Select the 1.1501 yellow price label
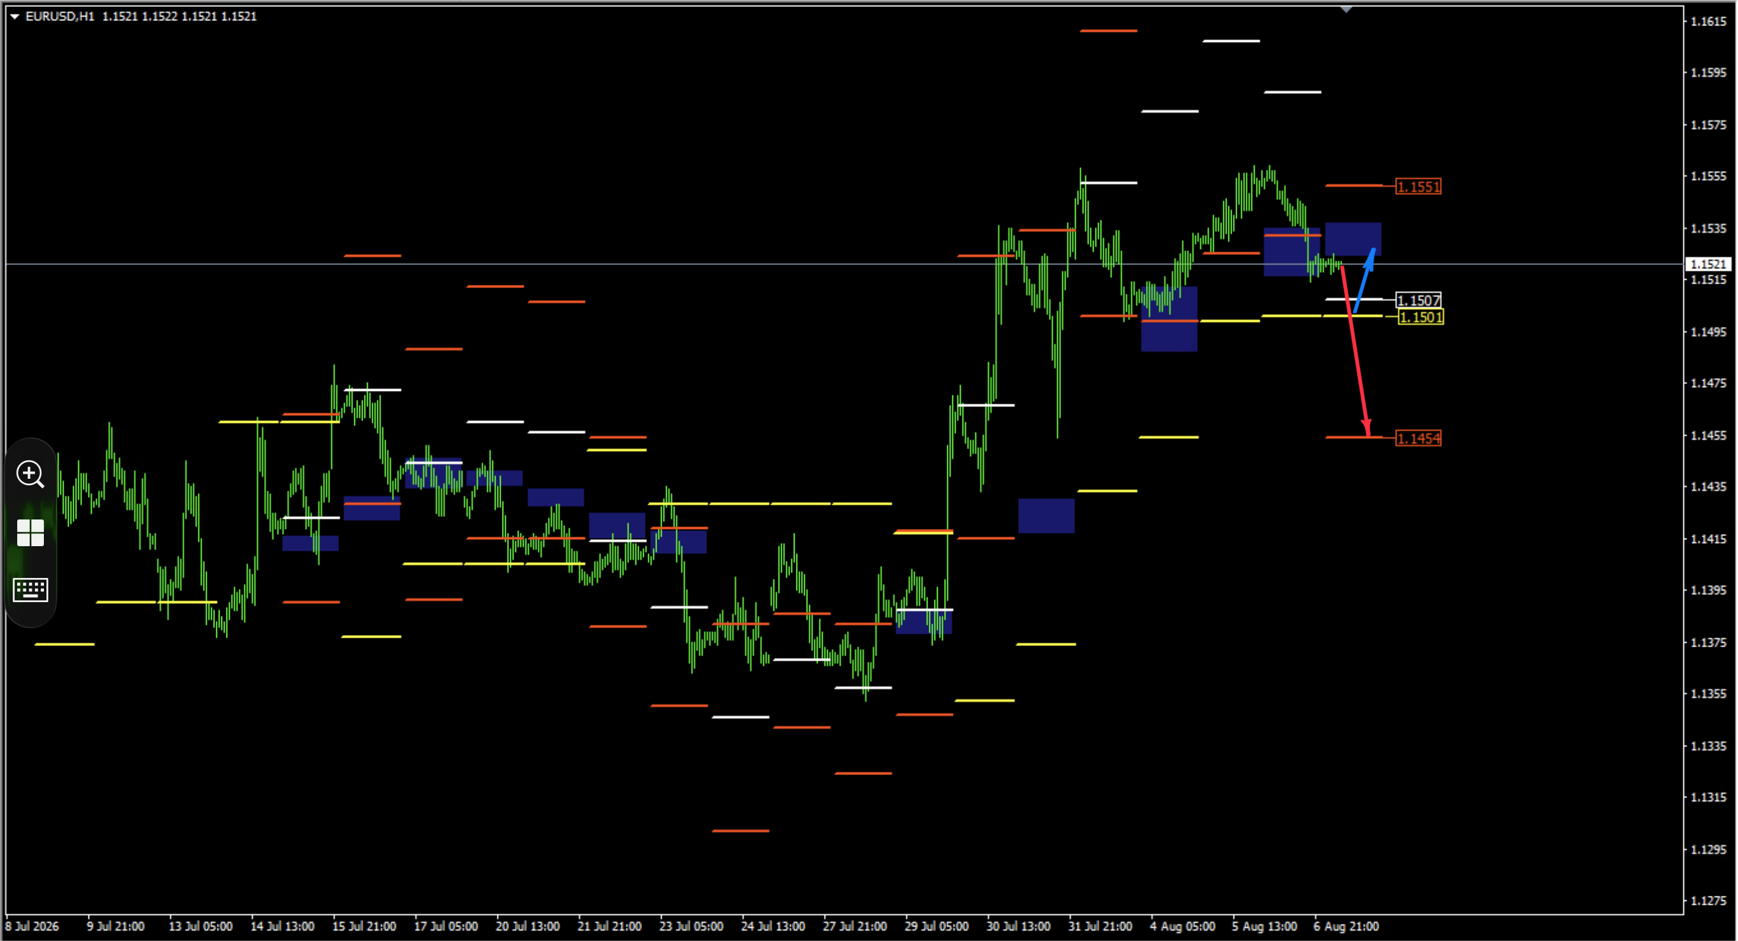 click(1421, 317)
